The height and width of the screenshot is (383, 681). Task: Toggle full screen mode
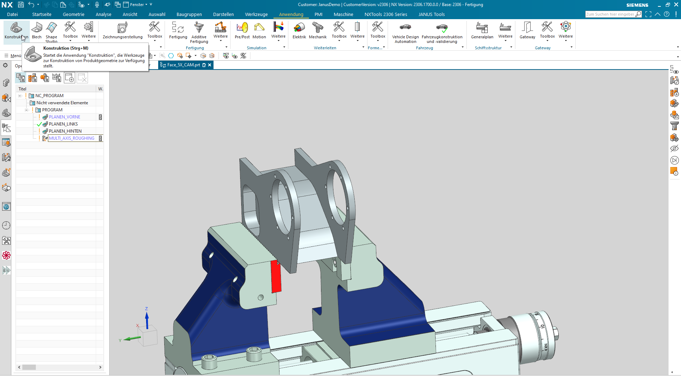[648, 14]
